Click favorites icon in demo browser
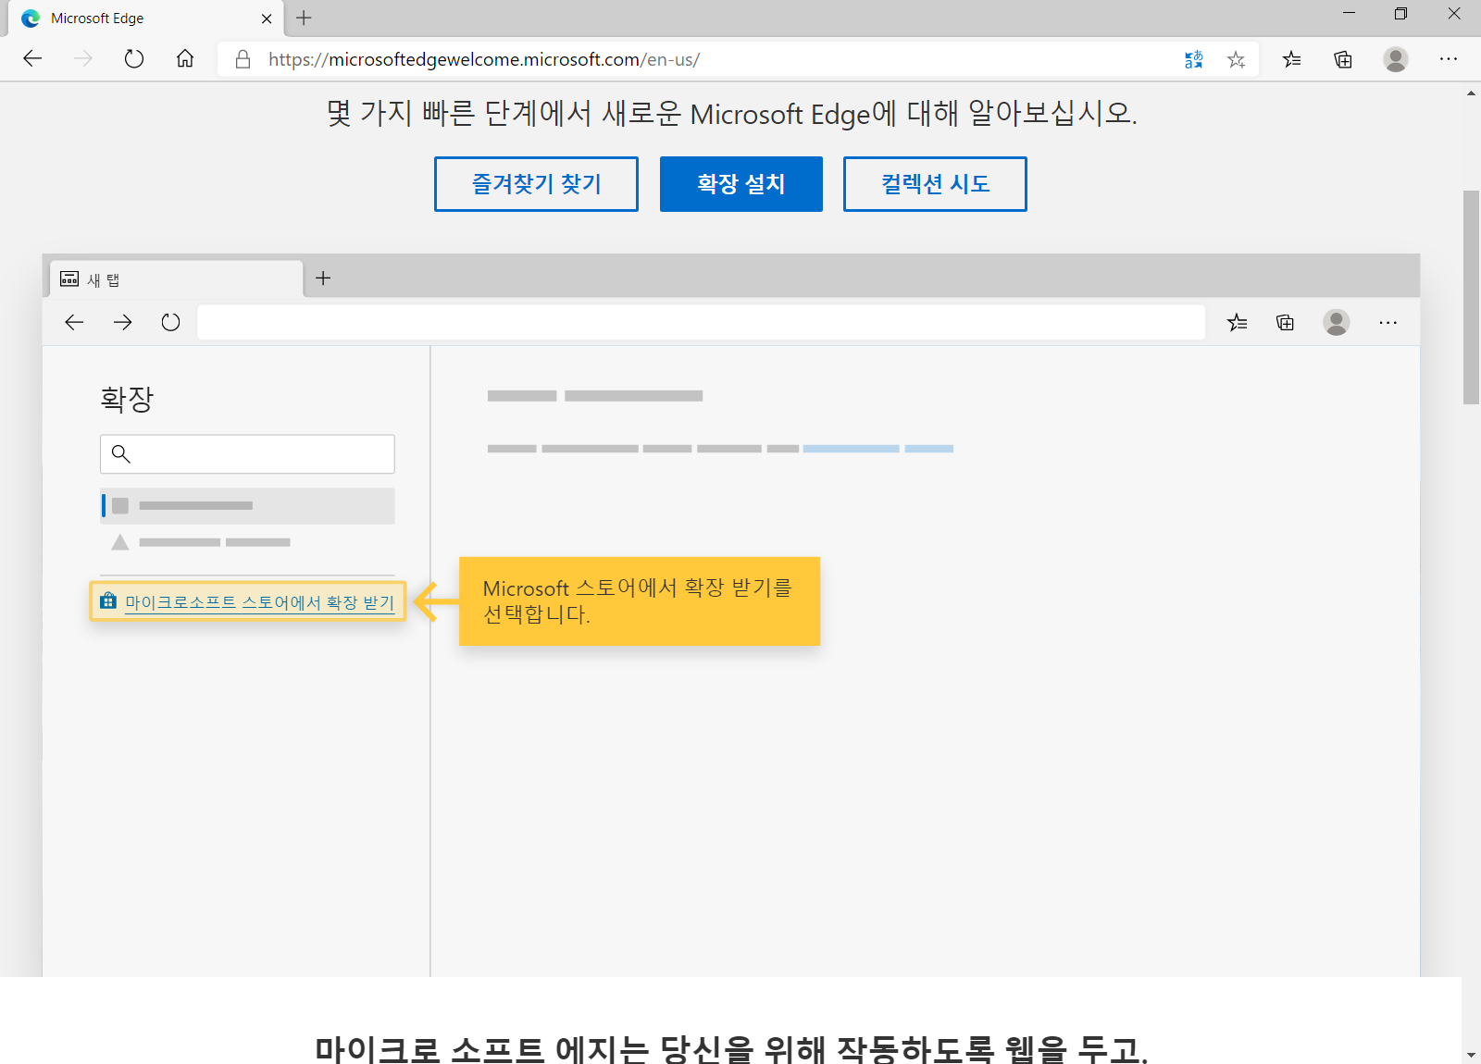The width and height of the screenshot is (1481, 1064). 1238,322
